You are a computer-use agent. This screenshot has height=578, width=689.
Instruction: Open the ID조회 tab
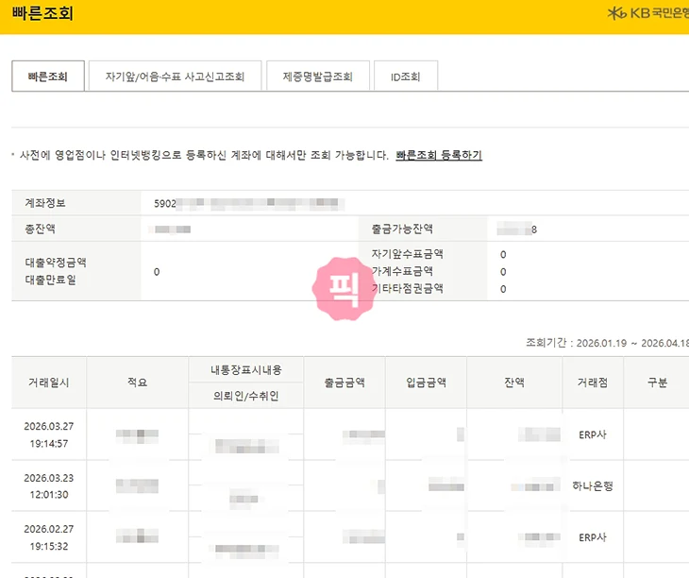406,76
